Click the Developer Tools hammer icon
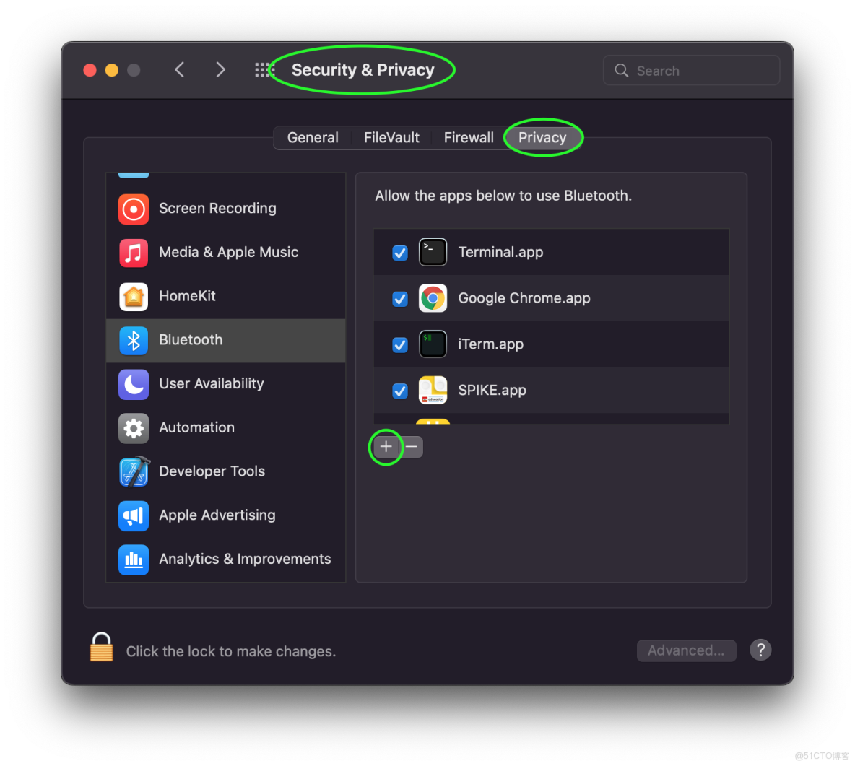Screen dimensions: 855x766 134,471
